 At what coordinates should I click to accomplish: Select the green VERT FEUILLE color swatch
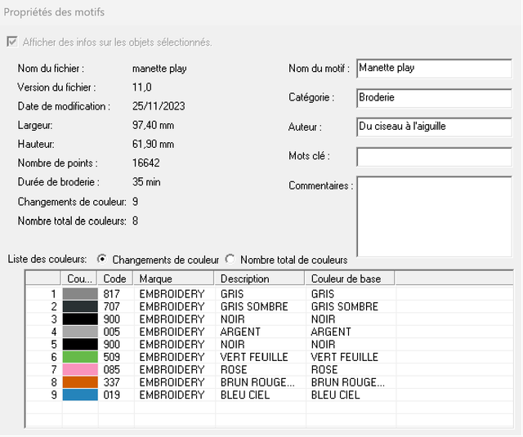(80, 357)
